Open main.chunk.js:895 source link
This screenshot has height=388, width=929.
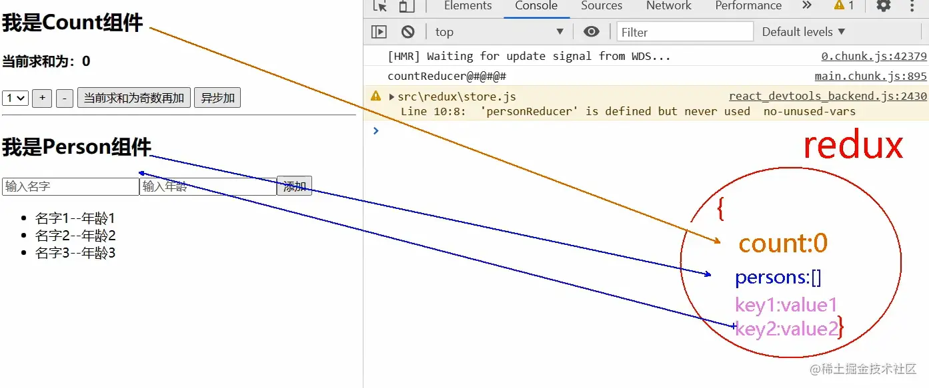870,77
